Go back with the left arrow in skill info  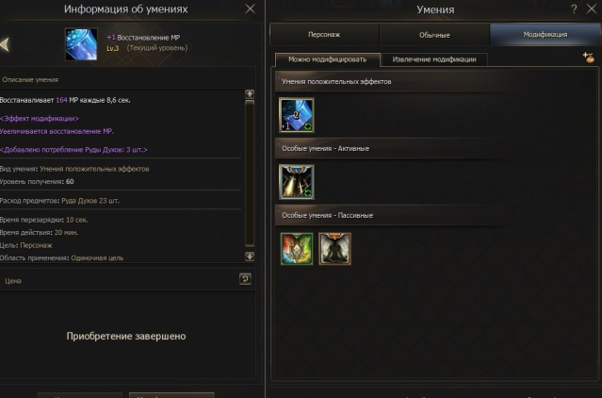[5, 44]
